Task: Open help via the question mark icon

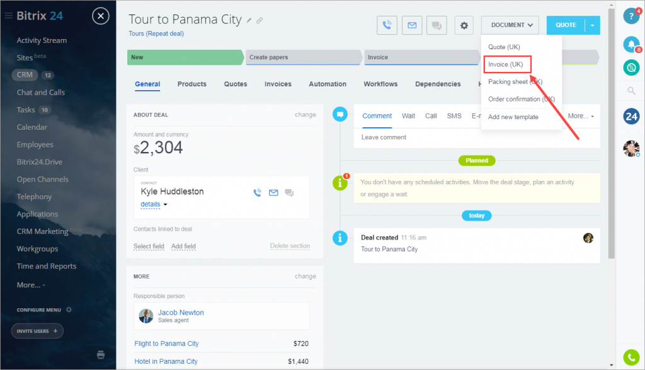Action: tap(631, 16)
